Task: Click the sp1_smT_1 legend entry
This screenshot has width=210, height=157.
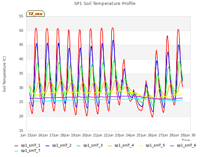Action: point(27,145)
